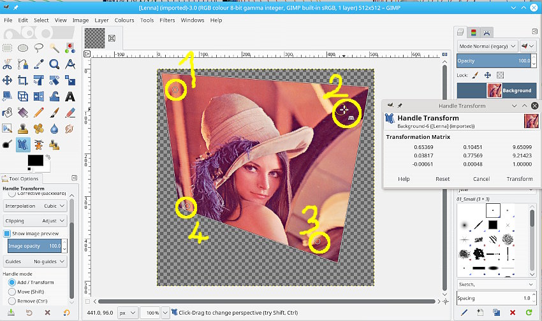Choose the Zoom magnifier tool

55,64
